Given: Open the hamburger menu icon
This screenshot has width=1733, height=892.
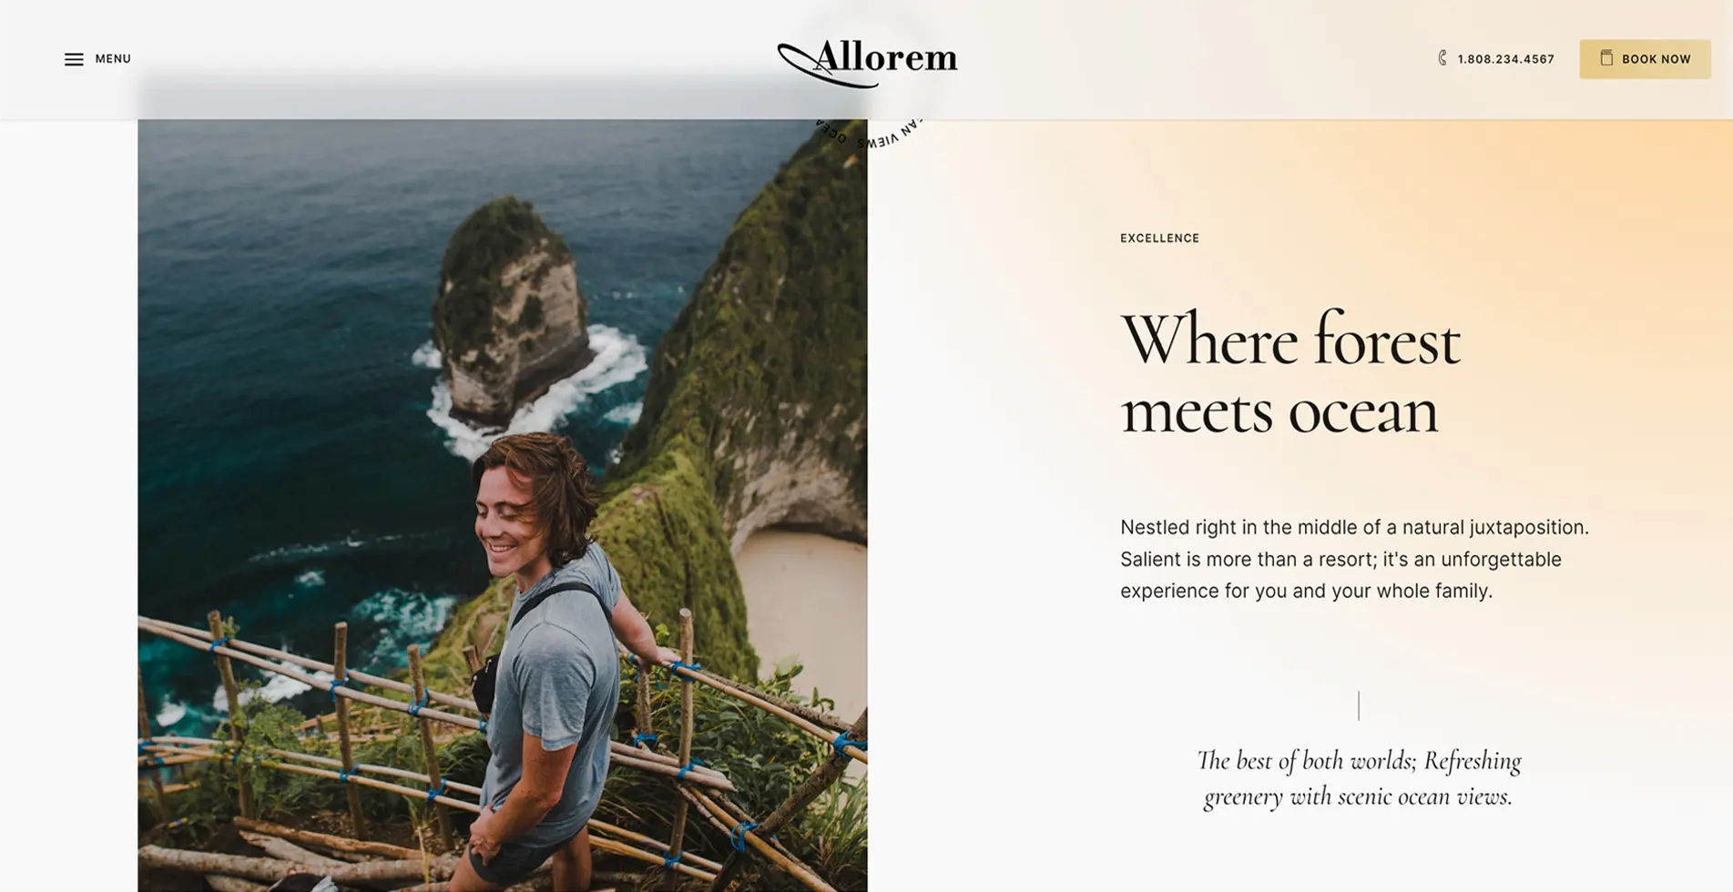Looking at the screenshot, I should point(74,59).
